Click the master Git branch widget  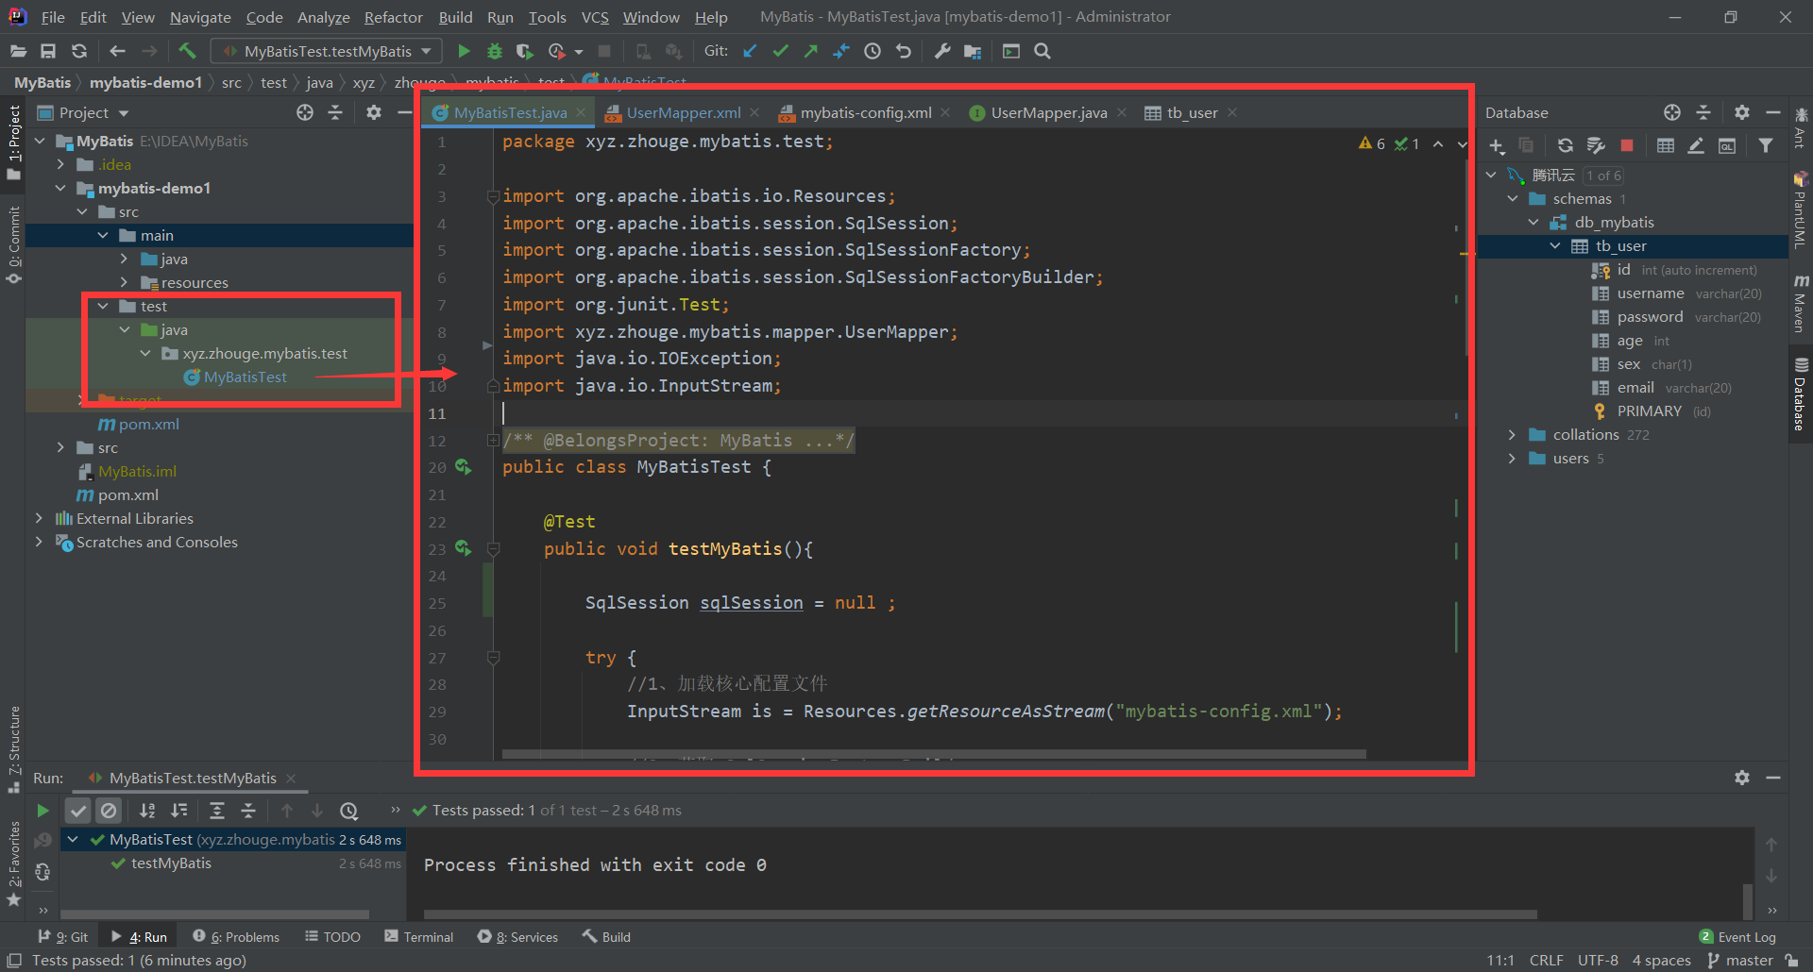(x=1740, y=961)
